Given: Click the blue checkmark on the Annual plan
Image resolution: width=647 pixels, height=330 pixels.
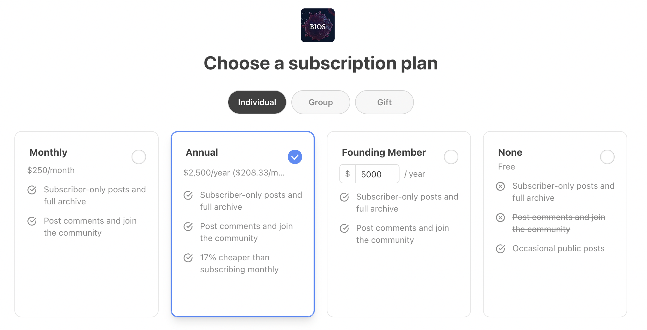Looking at the screenshot, I should 295,157.
